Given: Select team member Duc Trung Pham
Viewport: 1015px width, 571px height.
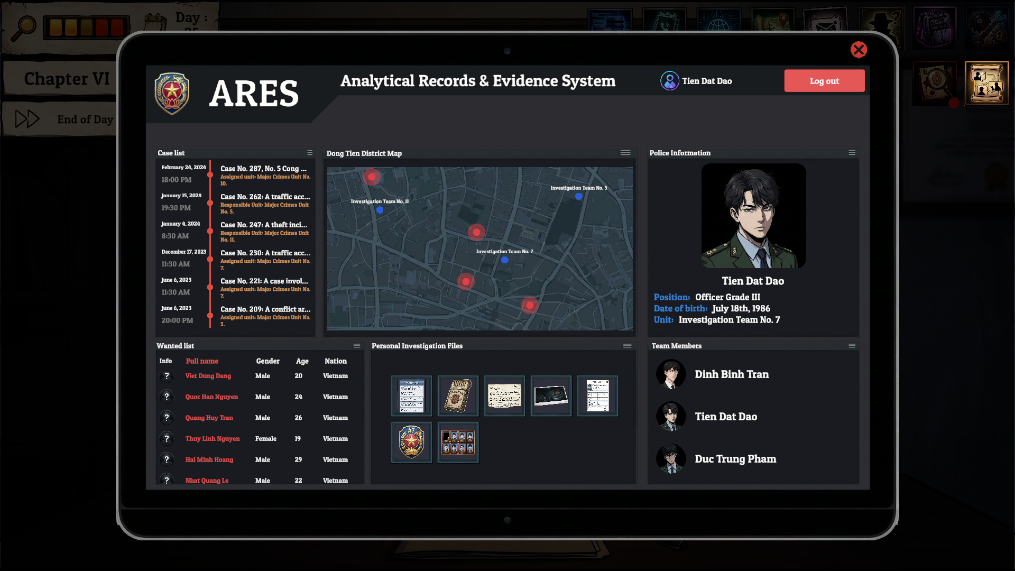Looking at the screenshot, I should 716,459.
